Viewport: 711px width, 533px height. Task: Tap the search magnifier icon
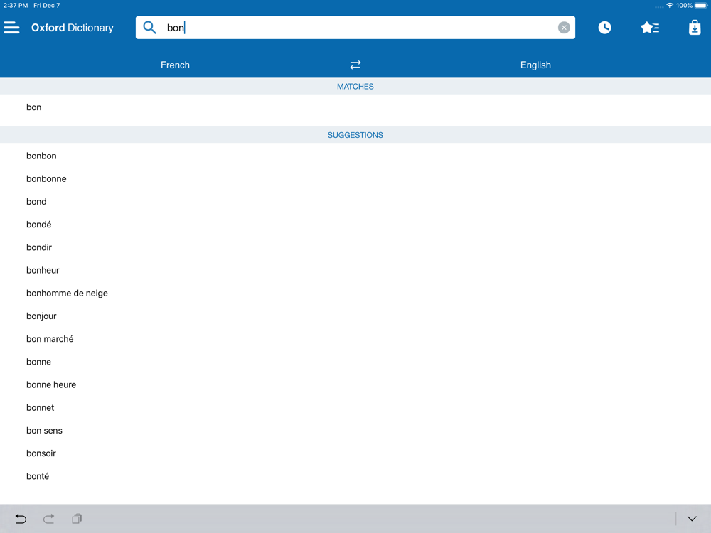(x=149, y=28)
